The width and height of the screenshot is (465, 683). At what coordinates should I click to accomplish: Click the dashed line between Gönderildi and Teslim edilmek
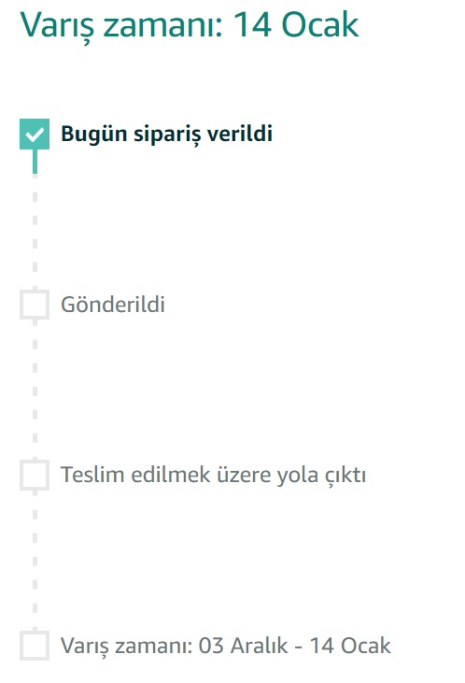coord(35,390)
